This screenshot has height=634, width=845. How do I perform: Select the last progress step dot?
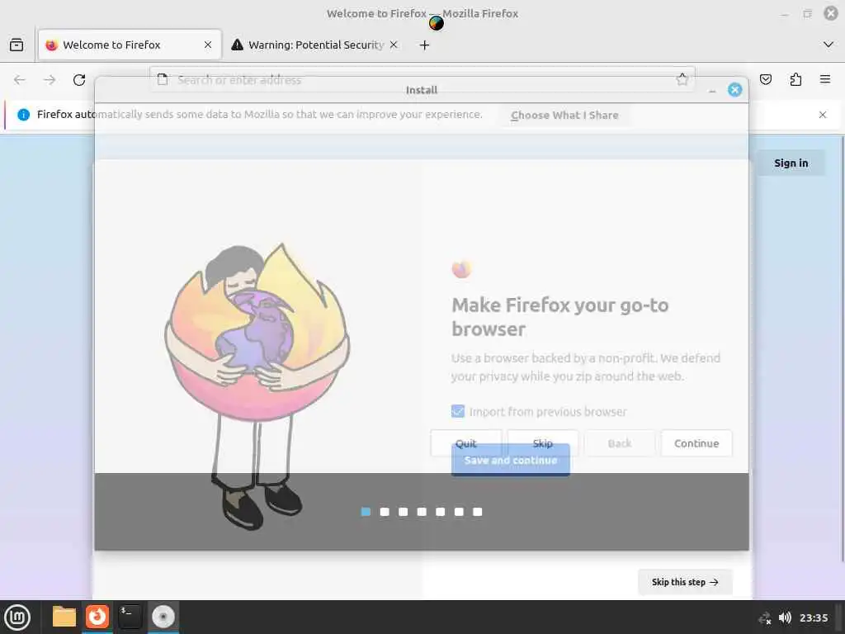tap(478, 512)
